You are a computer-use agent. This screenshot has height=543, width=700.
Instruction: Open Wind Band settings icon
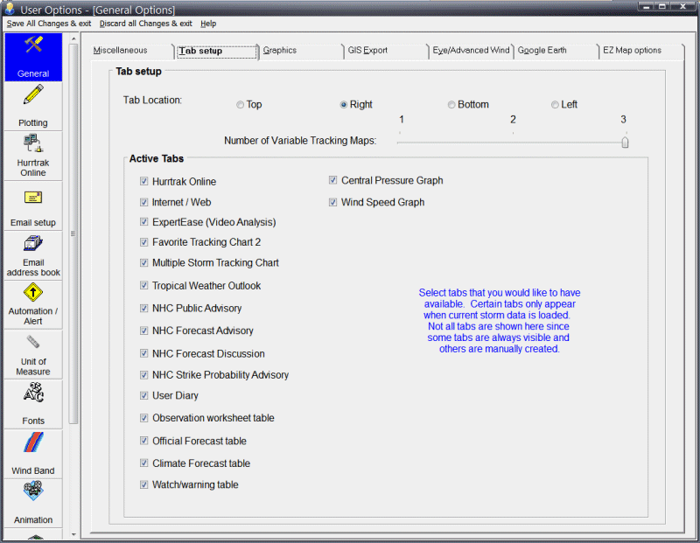pos(33,445)
